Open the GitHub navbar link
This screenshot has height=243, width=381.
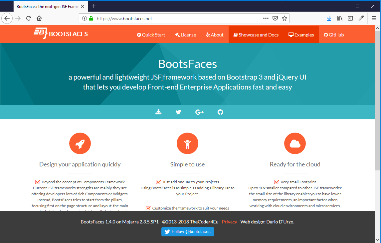click(x=334, y=35)
